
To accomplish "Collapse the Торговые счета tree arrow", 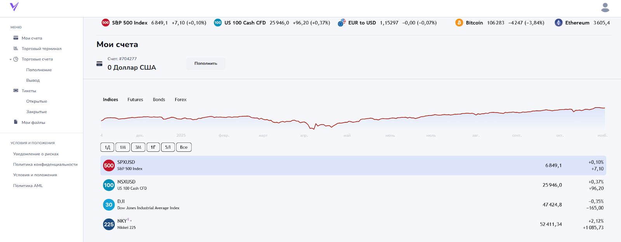I will pos(10,59).
